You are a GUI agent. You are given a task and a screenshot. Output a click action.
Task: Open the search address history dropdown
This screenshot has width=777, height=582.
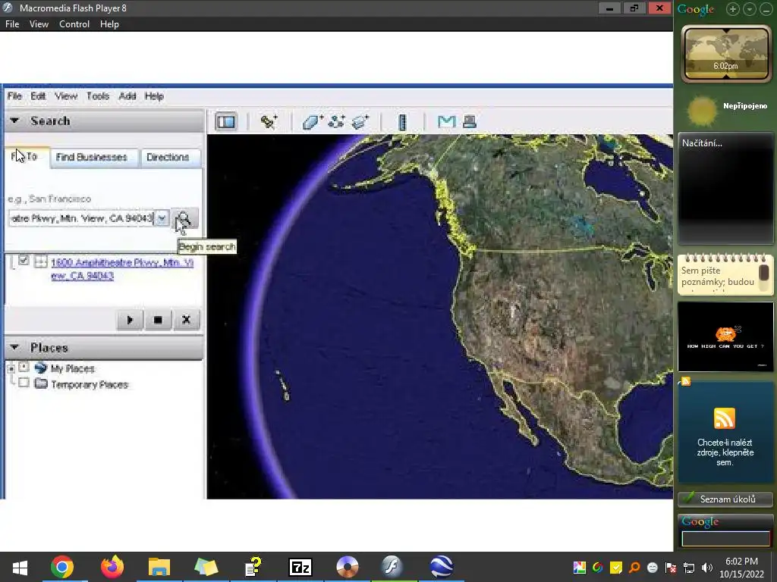[x=162, y=218]
